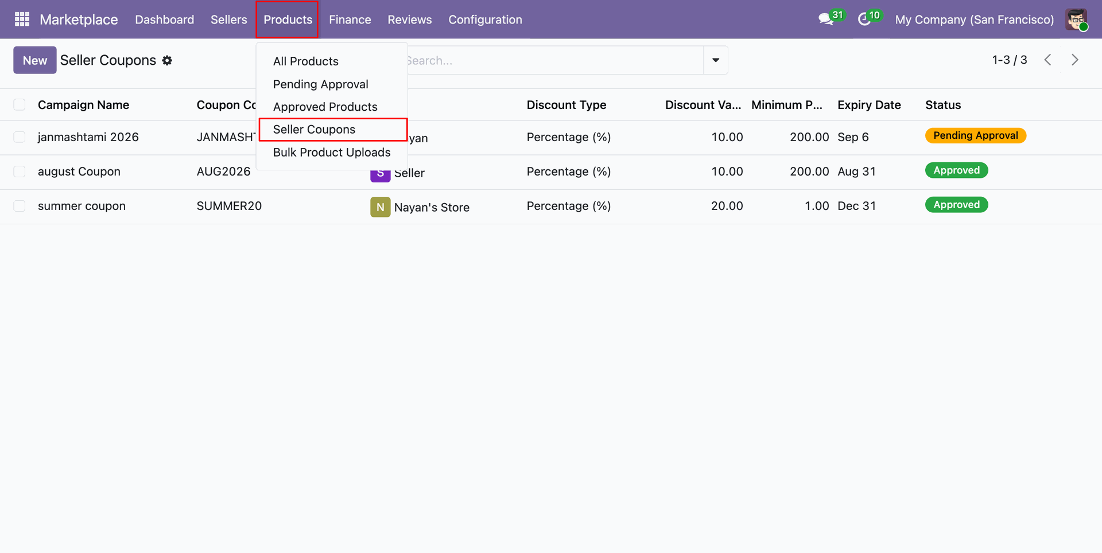Viewport: 1102px width, 553px height.
Task: Click the AUG2026 coupon code cell
Action: 223,172
